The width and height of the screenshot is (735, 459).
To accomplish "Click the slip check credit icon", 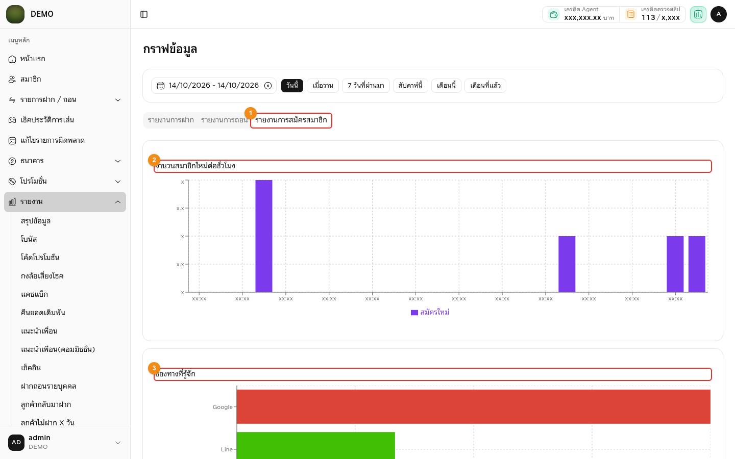I will (631, 14).
